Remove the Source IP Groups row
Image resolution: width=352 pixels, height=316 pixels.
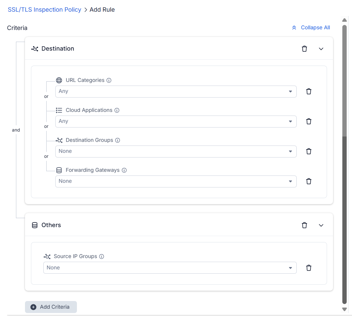click(309, 268)
